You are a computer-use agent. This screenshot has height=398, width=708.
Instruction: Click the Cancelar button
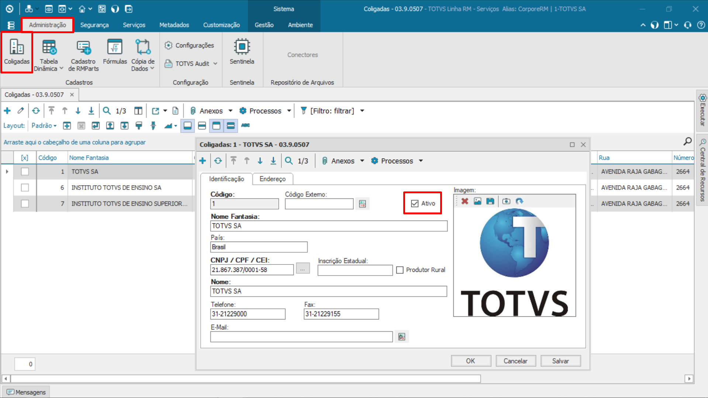pos(515,361)
